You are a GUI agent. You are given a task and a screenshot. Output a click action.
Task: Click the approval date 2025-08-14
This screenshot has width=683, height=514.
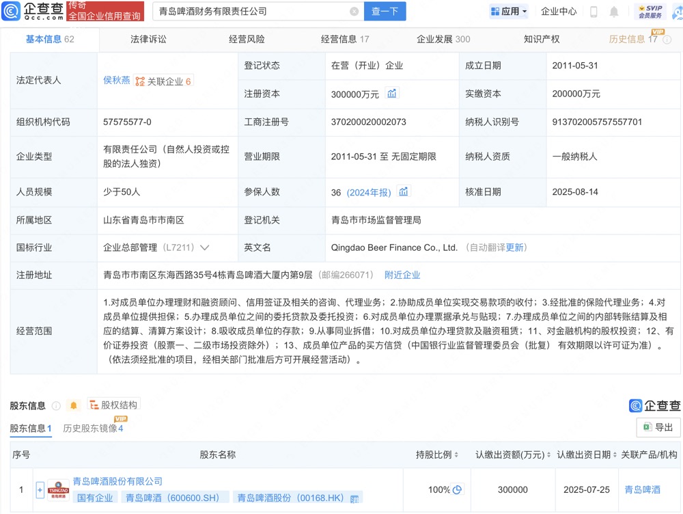[575, 192]
